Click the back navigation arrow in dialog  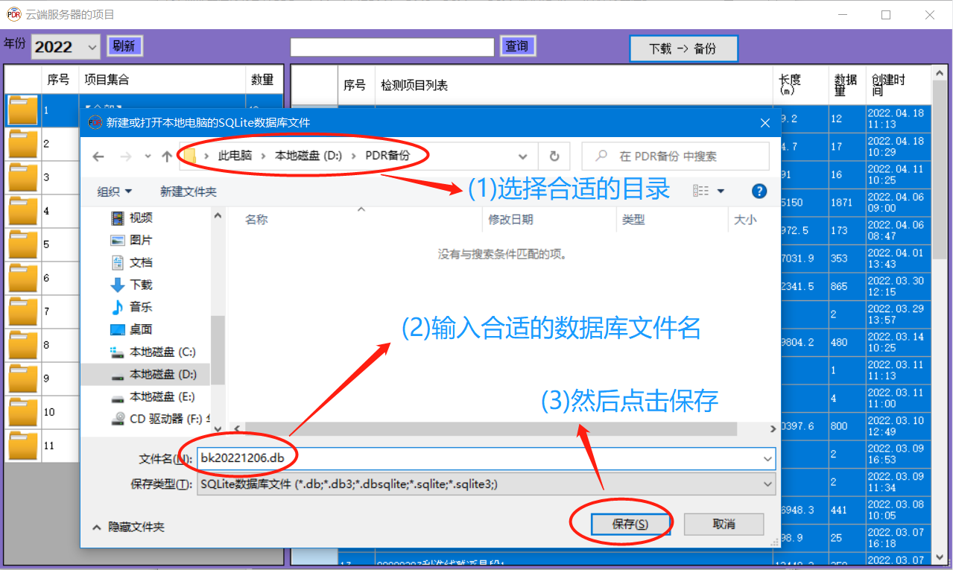pos(98,156)
